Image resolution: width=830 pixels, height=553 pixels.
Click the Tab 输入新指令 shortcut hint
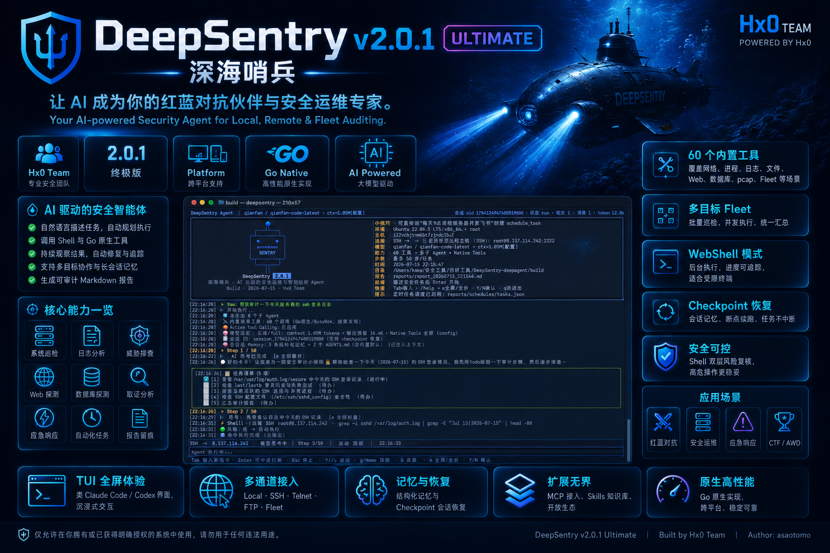point(211,460)
